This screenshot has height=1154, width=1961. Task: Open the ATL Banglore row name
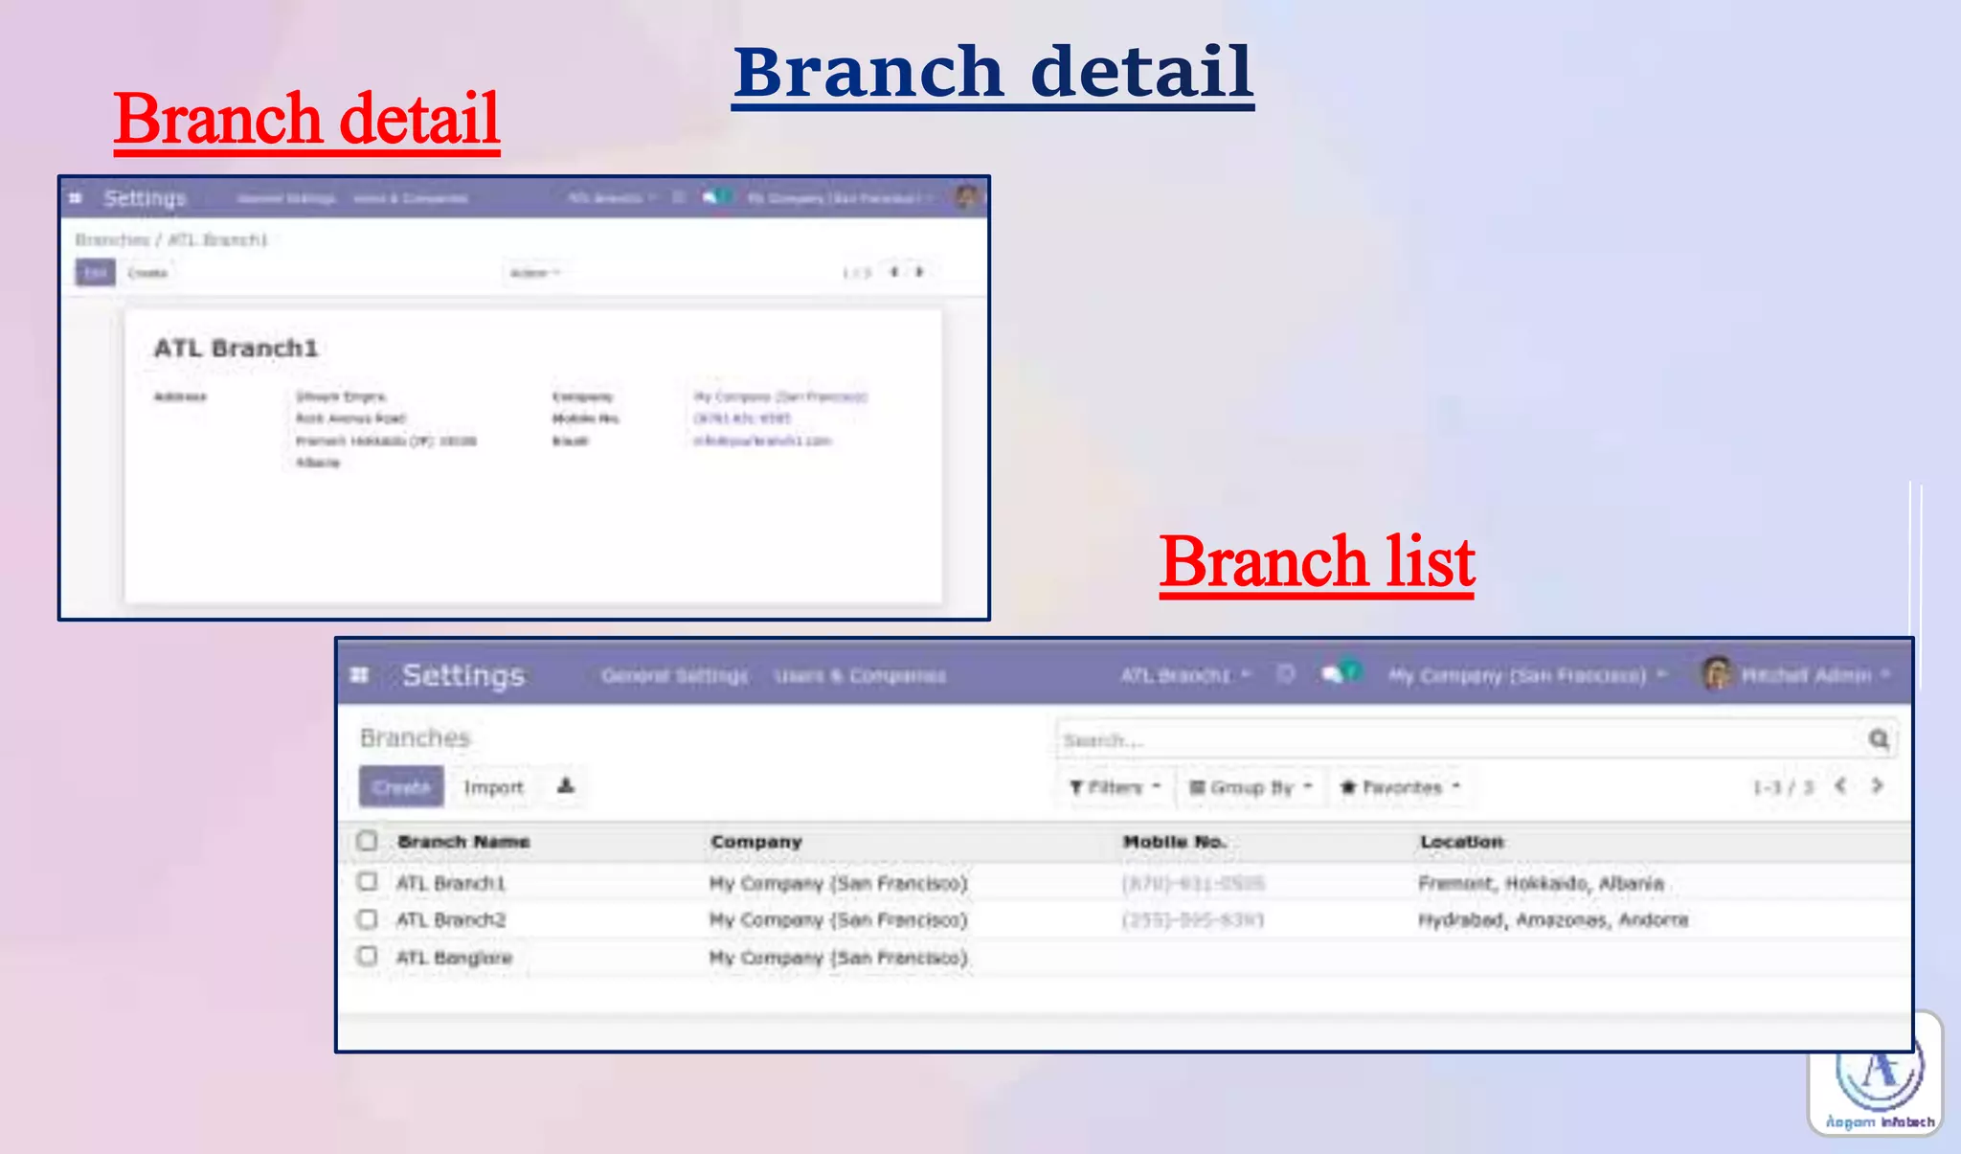(x=454, y=957)
